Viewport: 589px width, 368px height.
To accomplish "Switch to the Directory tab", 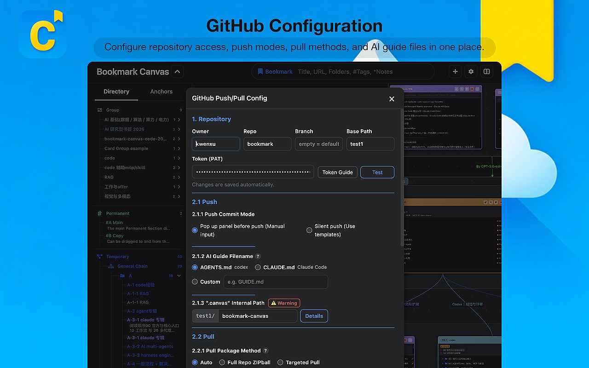I will [116, 92].
